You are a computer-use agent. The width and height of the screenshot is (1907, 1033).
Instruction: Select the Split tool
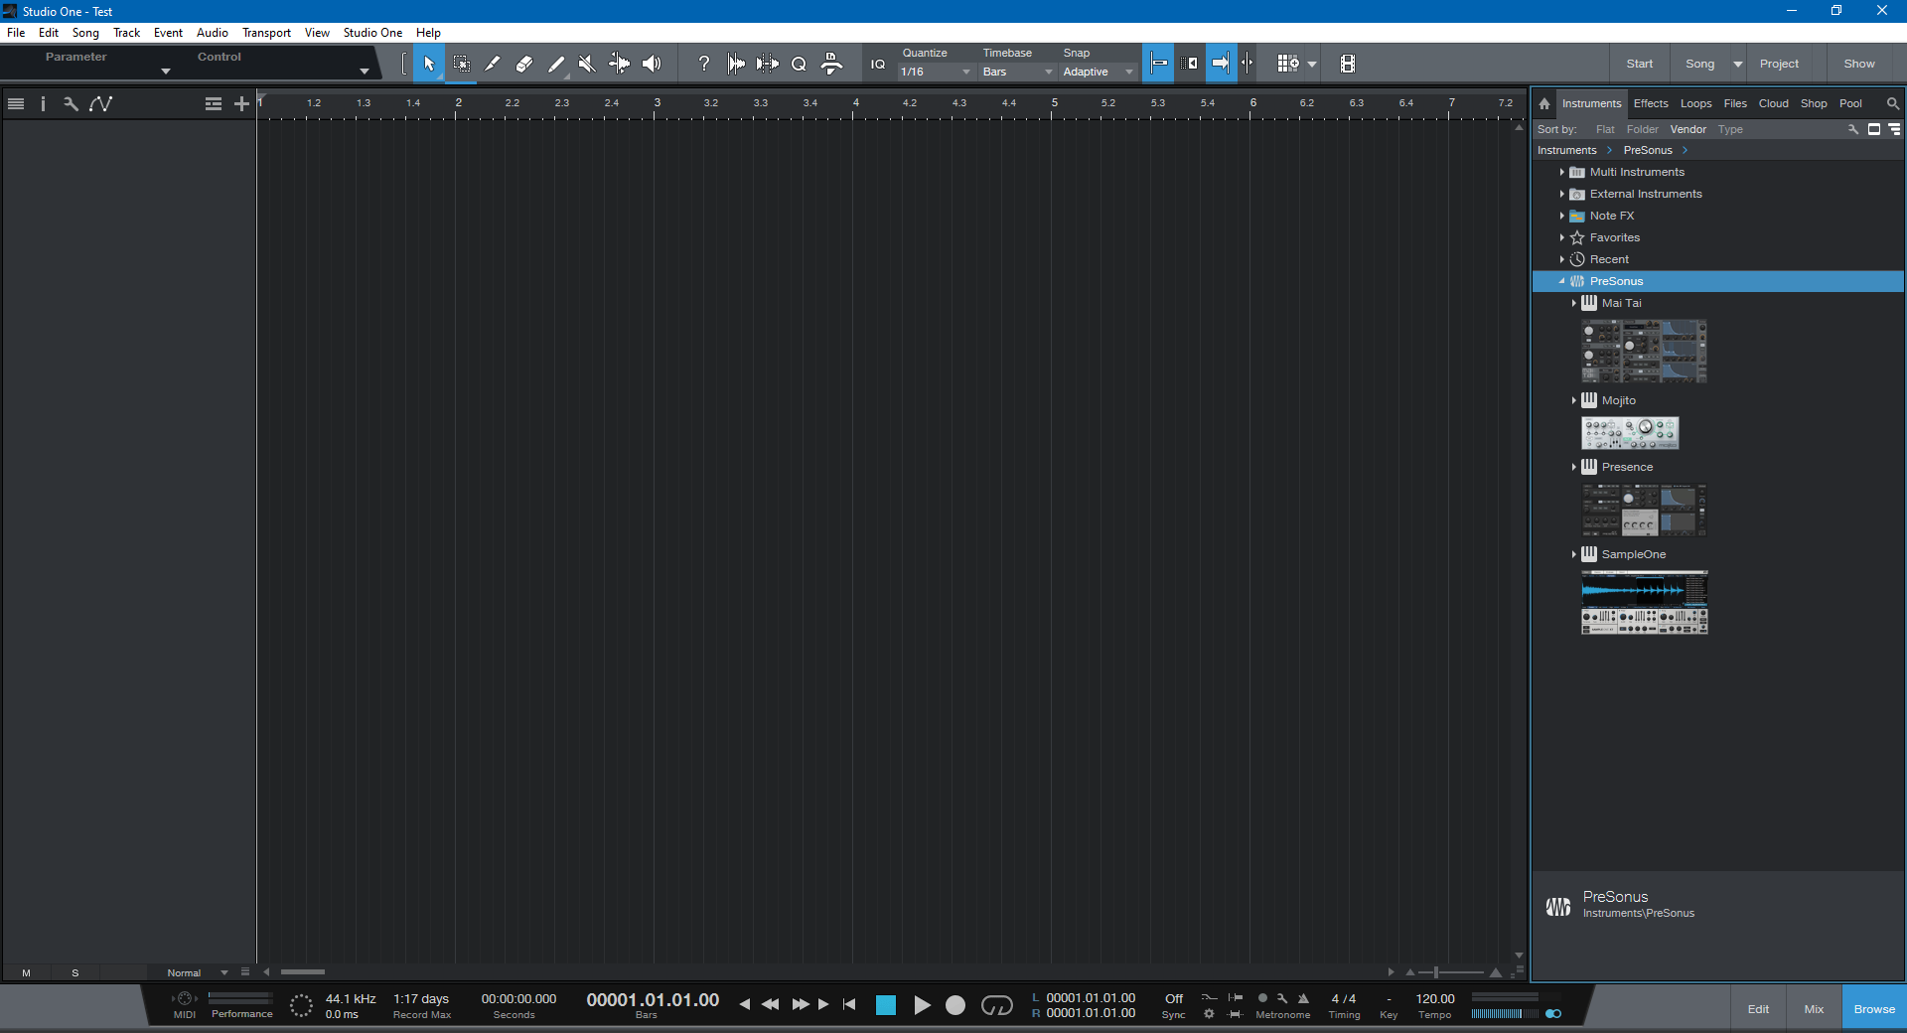[493, 64]
